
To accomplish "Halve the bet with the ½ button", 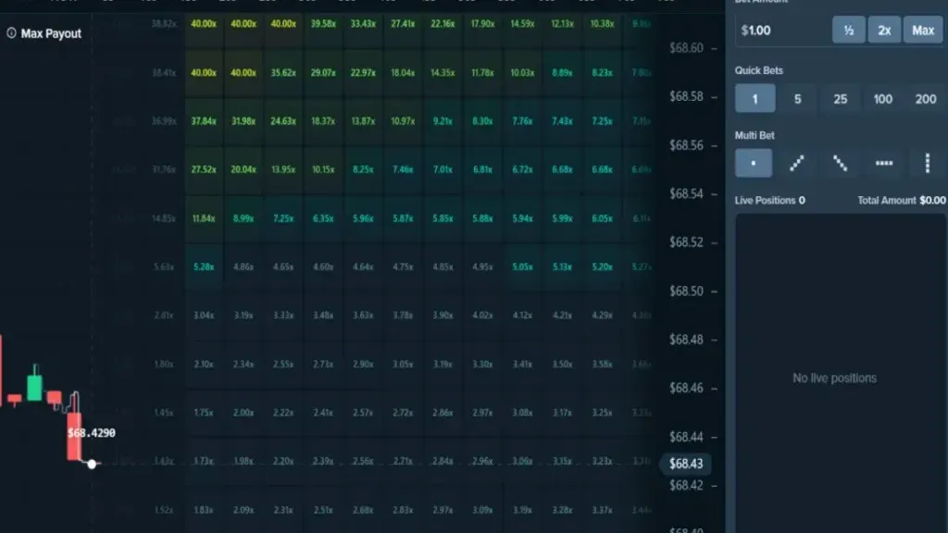I will [849, 31].
